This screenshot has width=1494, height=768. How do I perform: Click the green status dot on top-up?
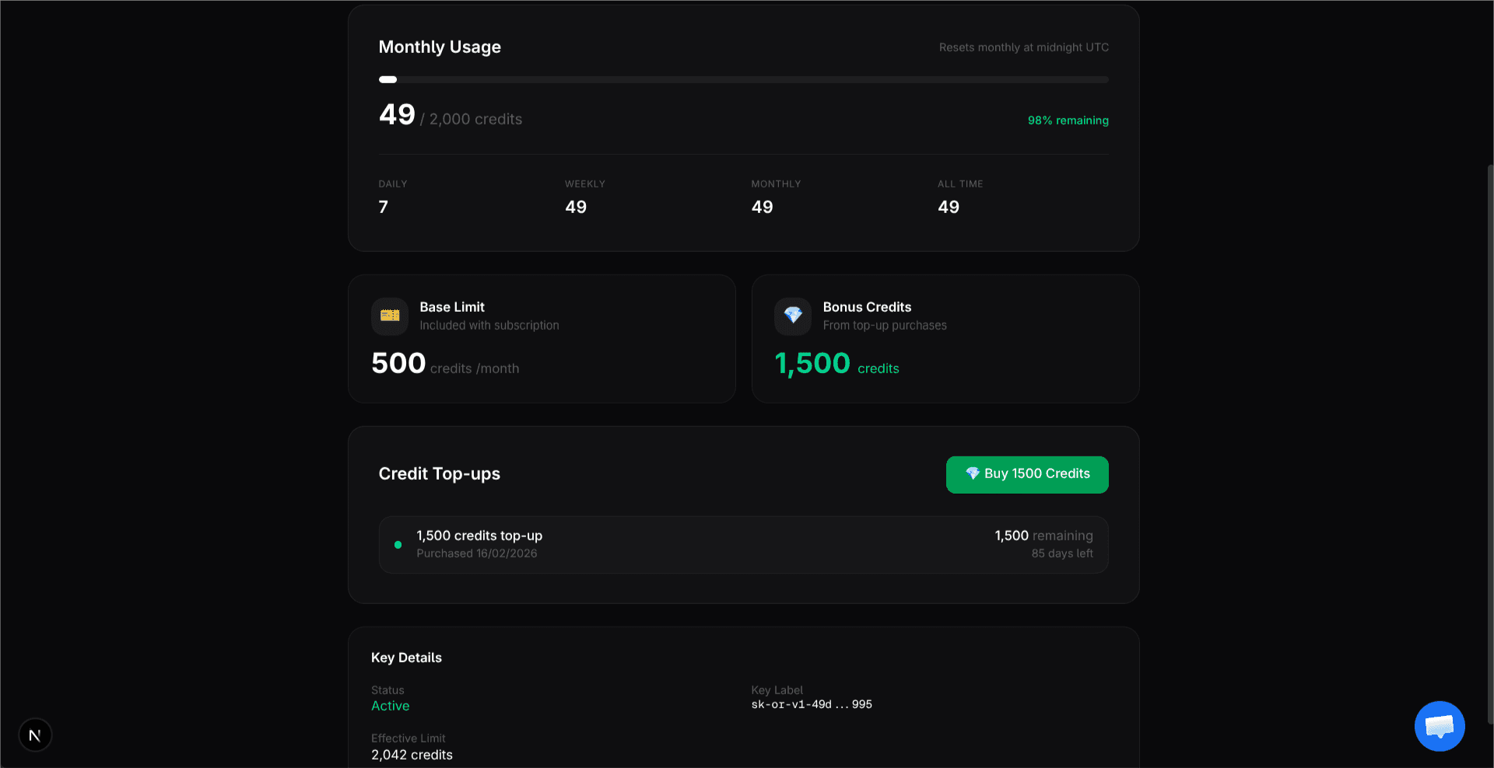click(398, 545)
